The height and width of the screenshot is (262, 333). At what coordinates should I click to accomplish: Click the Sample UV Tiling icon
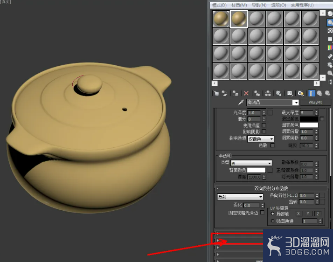[330, 39]
